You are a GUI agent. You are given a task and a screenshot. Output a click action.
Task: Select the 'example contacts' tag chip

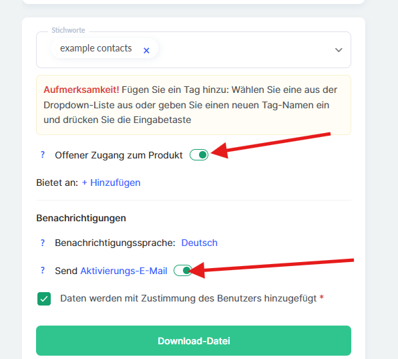tap(95, 48)
